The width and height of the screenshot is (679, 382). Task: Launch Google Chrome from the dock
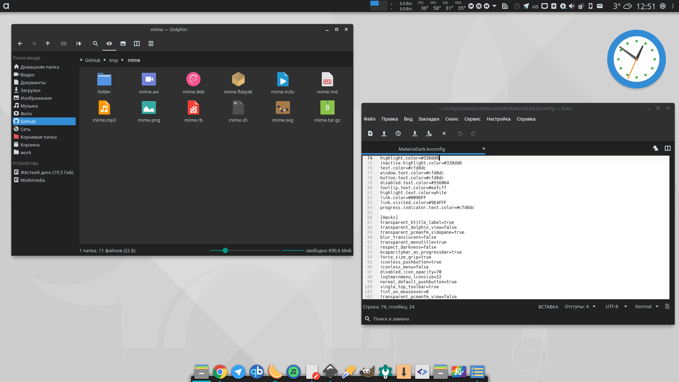pos(220,372)
